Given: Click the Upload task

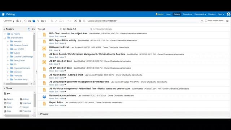Looking at the screenshot, I should click(24, 107).
